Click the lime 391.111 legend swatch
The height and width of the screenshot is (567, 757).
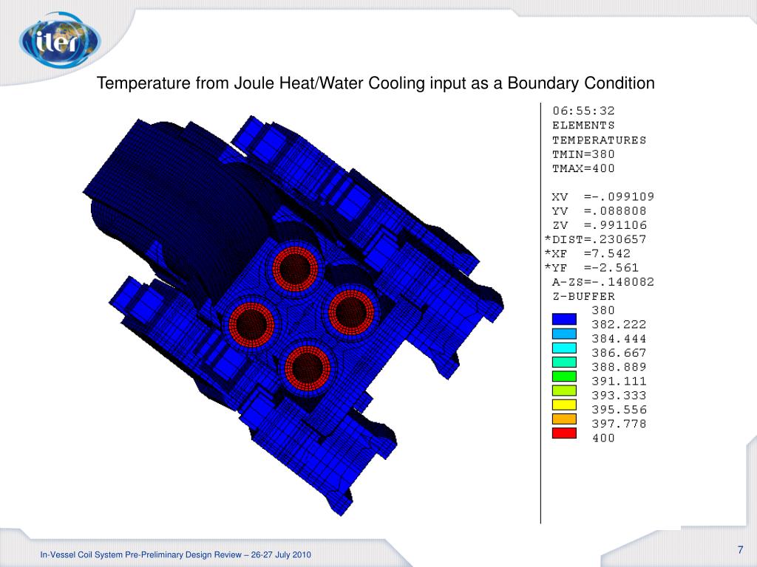click(564, 390)
